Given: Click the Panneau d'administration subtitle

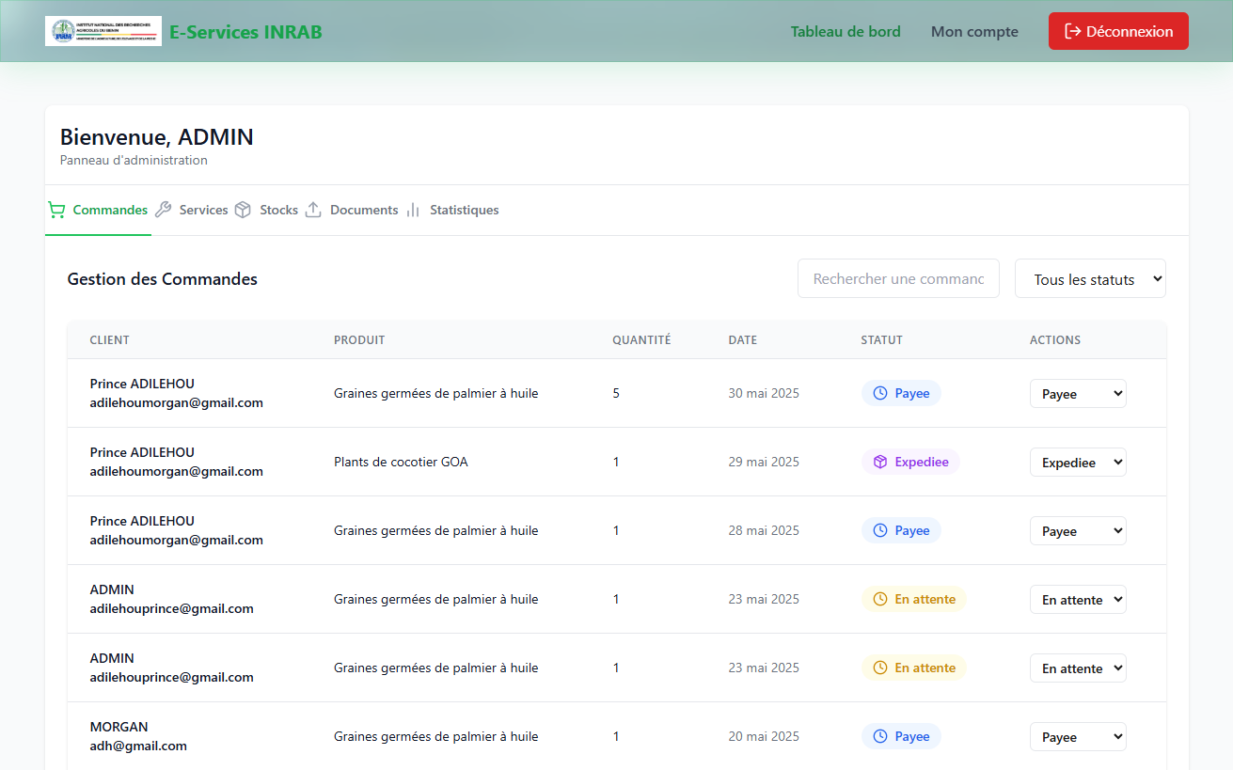Looking at the screenshot, I should point(134,160).
